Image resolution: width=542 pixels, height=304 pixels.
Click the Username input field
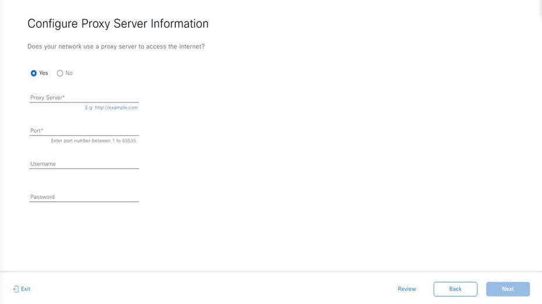tap(84, 163)
